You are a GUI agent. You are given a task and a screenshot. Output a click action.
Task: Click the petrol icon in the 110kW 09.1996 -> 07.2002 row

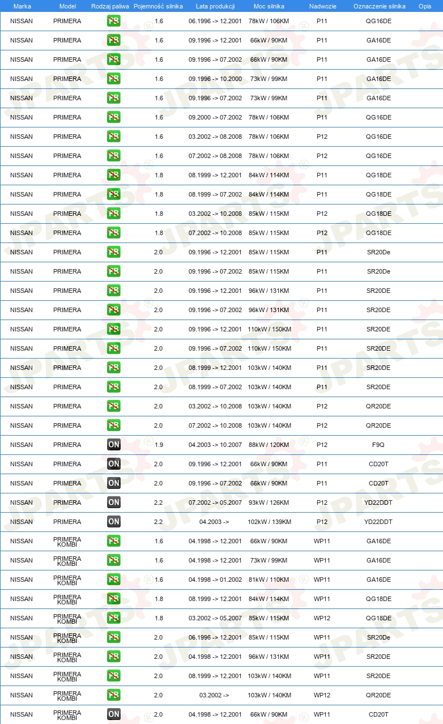point(113,348)
